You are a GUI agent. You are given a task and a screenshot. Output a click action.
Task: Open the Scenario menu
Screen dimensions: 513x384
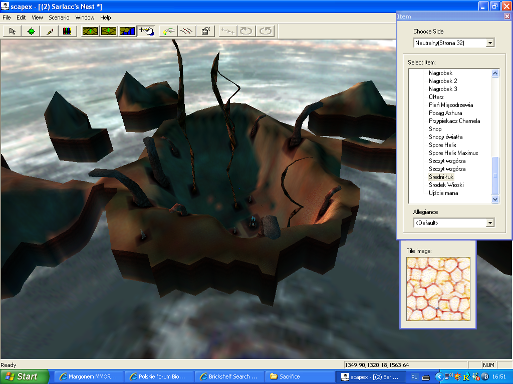pos(59,17)
